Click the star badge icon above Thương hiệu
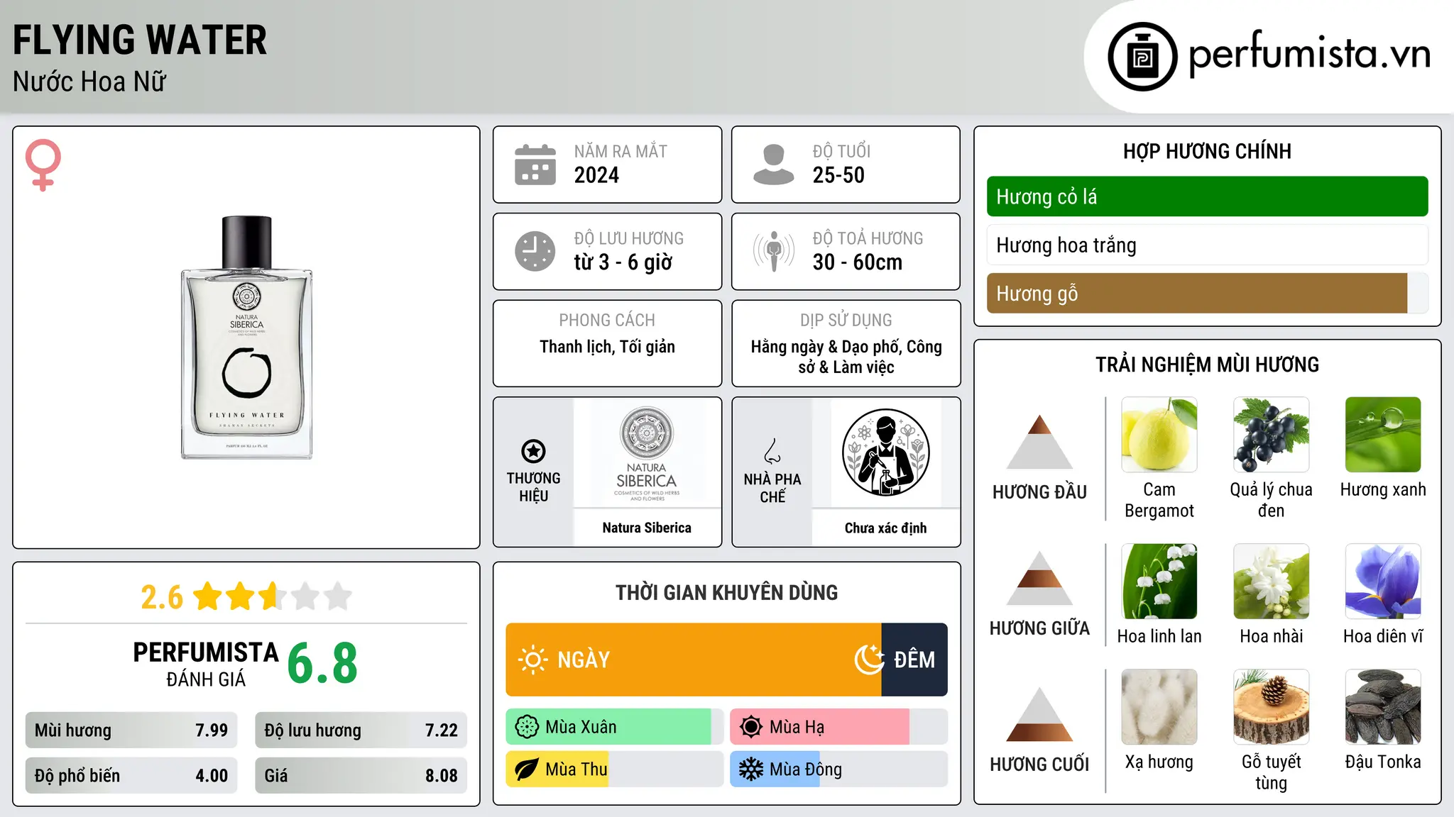This screenshot has height=817, width=1454. coord(534,451)
